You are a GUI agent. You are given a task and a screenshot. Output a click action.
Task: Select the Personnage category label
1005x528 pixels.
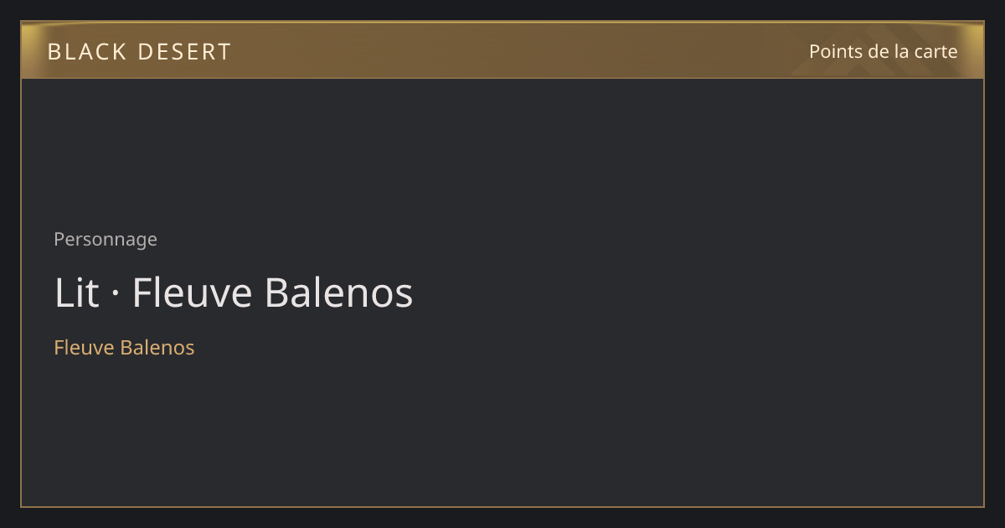coord(106,240)
